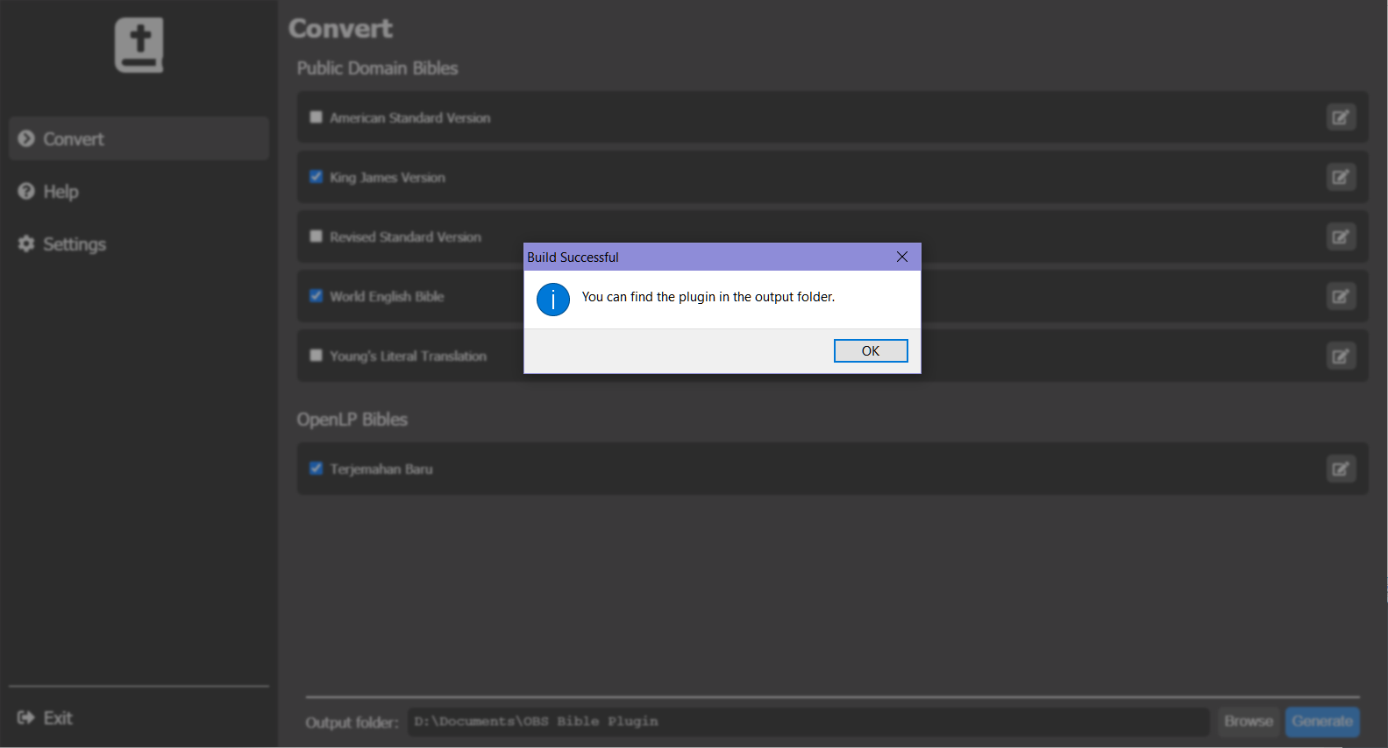Click the blue info icon in the dialog
Screen dimensions: 1388x748
[x=553, y=300]
